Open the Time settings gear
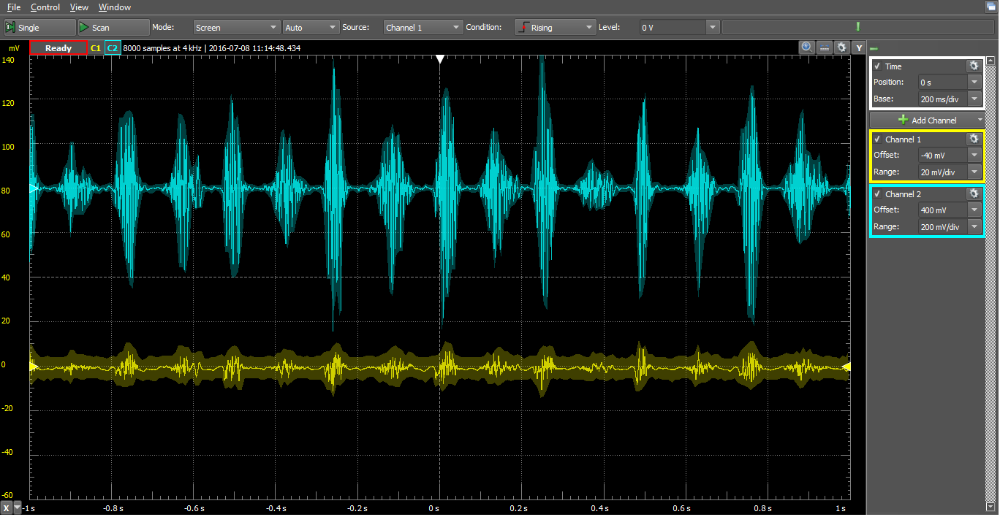The height and width of the screenshot is (517, 1000). 973,66
